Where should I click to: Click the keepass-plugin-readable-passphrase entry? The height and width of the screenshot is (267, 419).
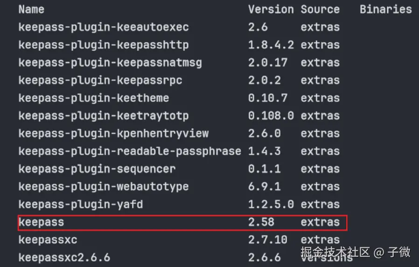point(130,151)
